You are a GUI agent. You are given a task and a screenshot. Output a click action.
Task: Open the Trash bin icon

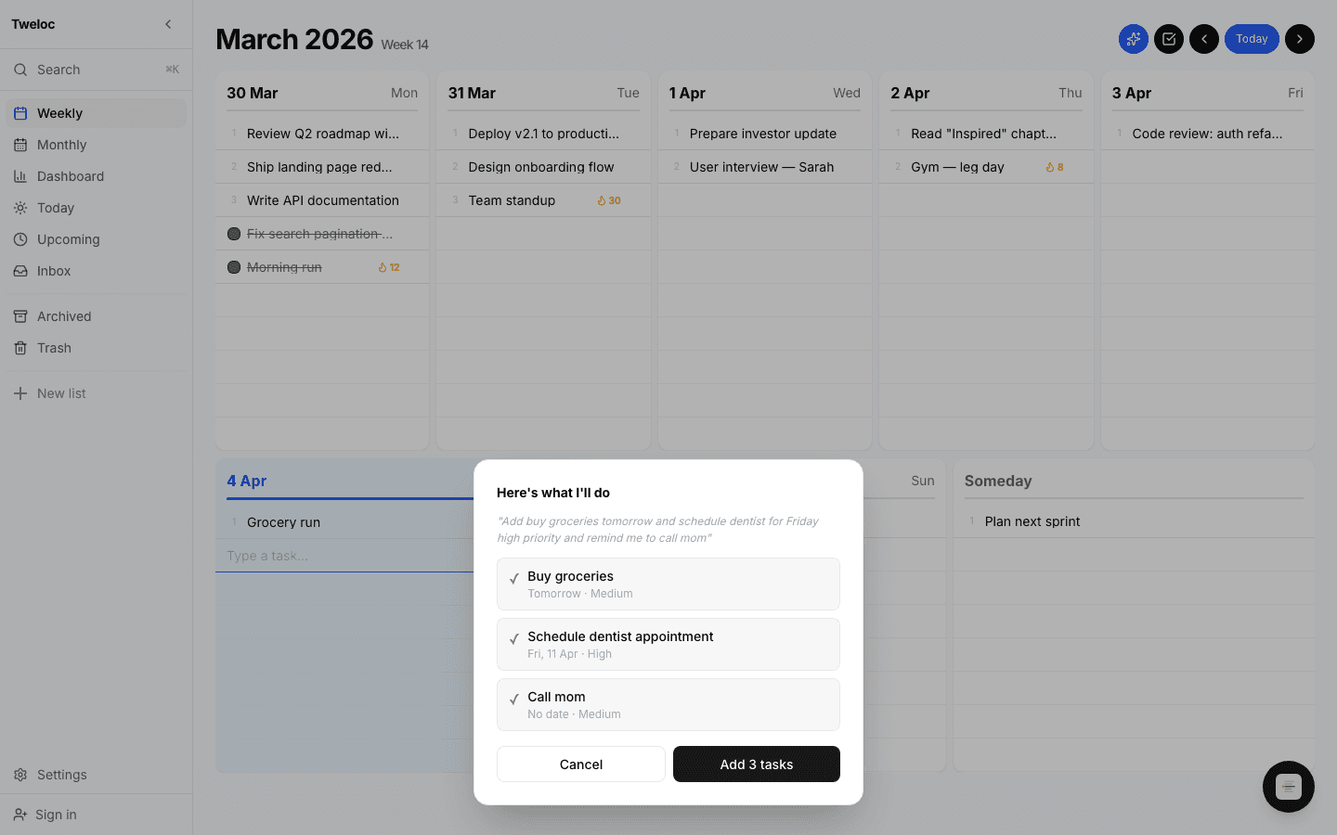pos(19,348)
